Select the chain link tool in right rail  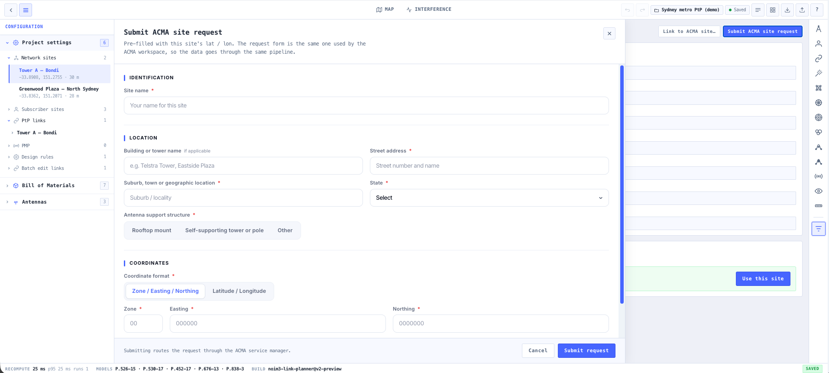pyautogui.click(x=819, y=58)
